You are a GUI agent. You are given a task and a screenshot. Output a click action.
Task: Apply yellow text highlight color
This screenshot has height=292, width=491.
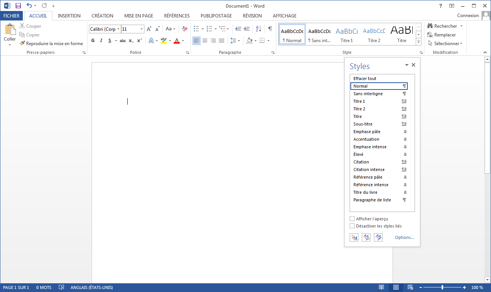[x=164, y=41]
